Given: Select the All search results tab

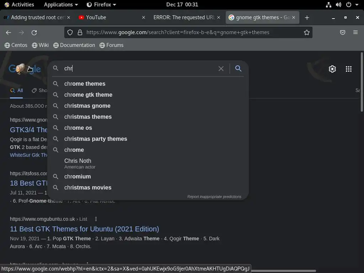Looking at the screenshot, I should [x=16, y=91].
